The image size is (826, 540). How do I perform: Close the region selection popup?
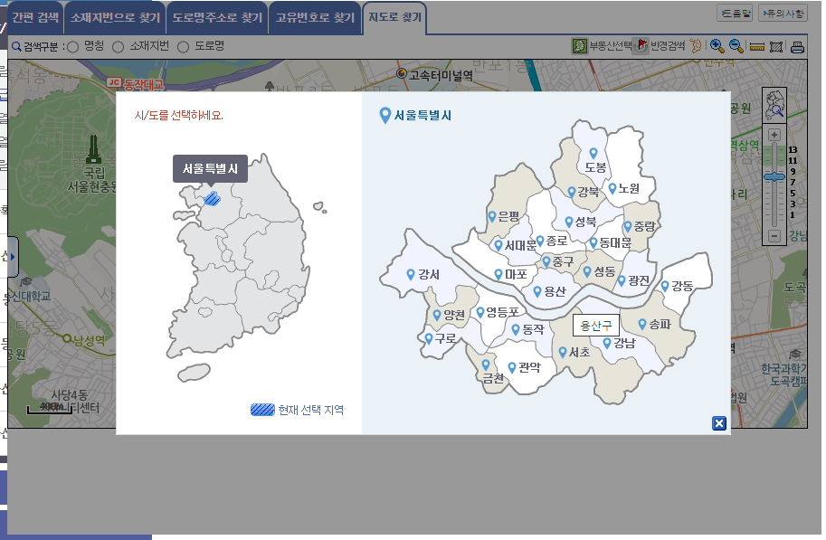tap(719, 423)
